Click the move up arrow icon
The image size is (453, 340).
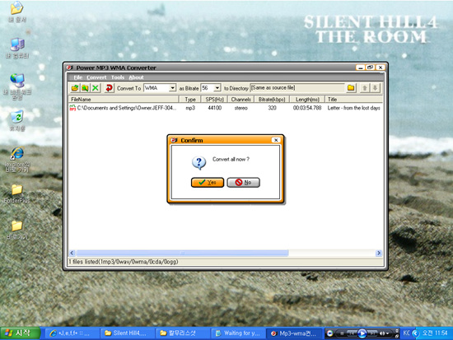(x=365, y=88)
